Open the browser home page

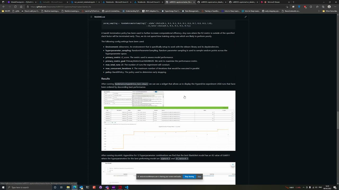(x=21, y=7)
